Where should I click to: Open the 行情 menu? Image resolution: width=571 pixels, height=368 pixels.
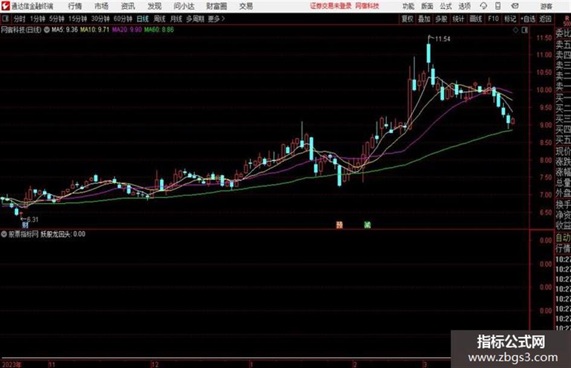75,6
